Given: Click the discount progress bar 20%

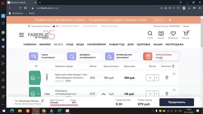Looking at the screenshot, I should point(64,105).
